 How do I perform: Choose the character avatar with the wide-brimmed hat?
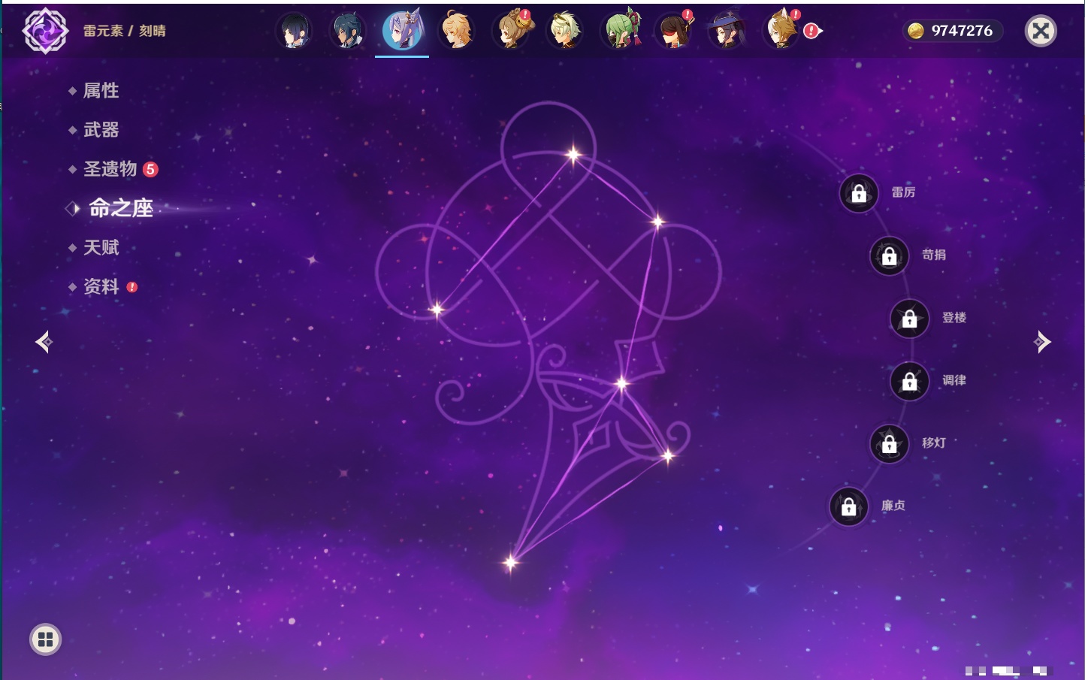[x=727, y=31]
